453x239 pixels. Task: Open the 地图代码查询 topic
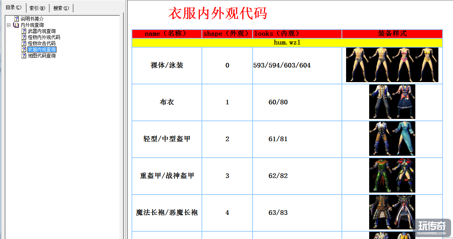[42, 56]
